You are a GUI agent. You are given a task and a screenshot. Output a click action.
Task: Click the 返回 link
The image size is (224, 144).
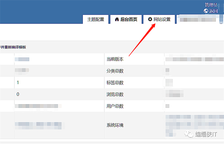coord(213,11)
